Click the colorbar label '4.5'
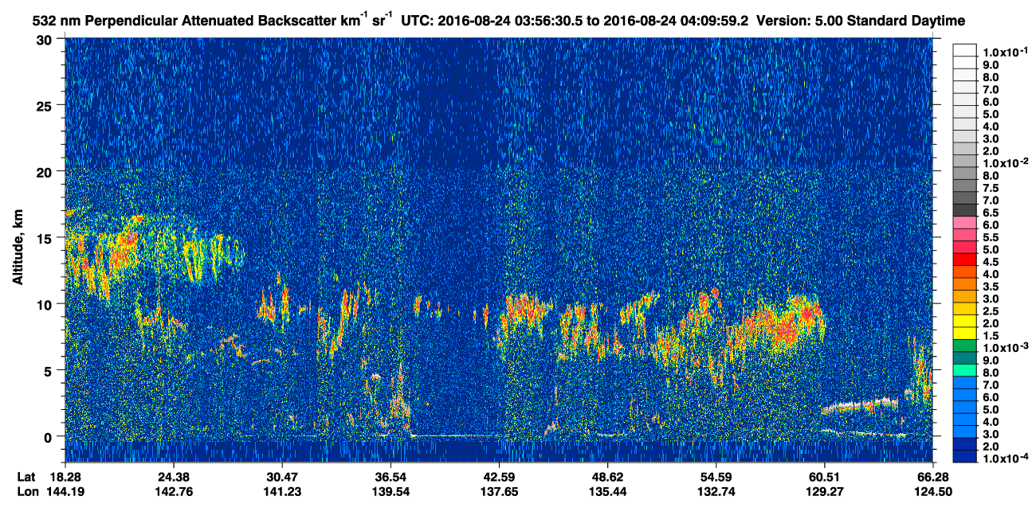 tap(991, 262)
